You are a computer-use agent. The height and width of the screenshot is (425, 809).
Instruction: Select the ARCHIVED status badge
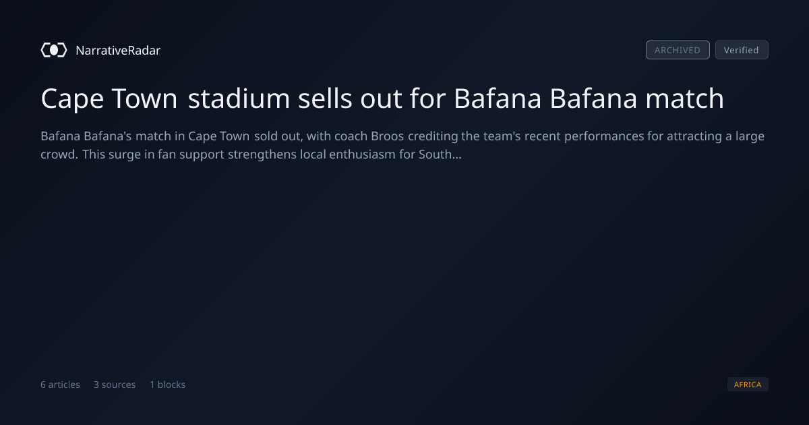pyautogui.click(x=678, y=50)
